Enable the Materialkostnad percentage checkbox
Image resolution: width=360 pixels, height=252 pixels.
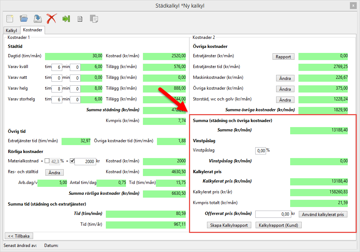coord(47,161)
